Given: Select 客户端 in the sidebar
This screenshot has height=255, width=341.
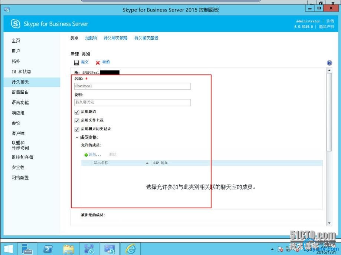Looking at the screenshot, I should pyautogui.click(x=18, y=133).
